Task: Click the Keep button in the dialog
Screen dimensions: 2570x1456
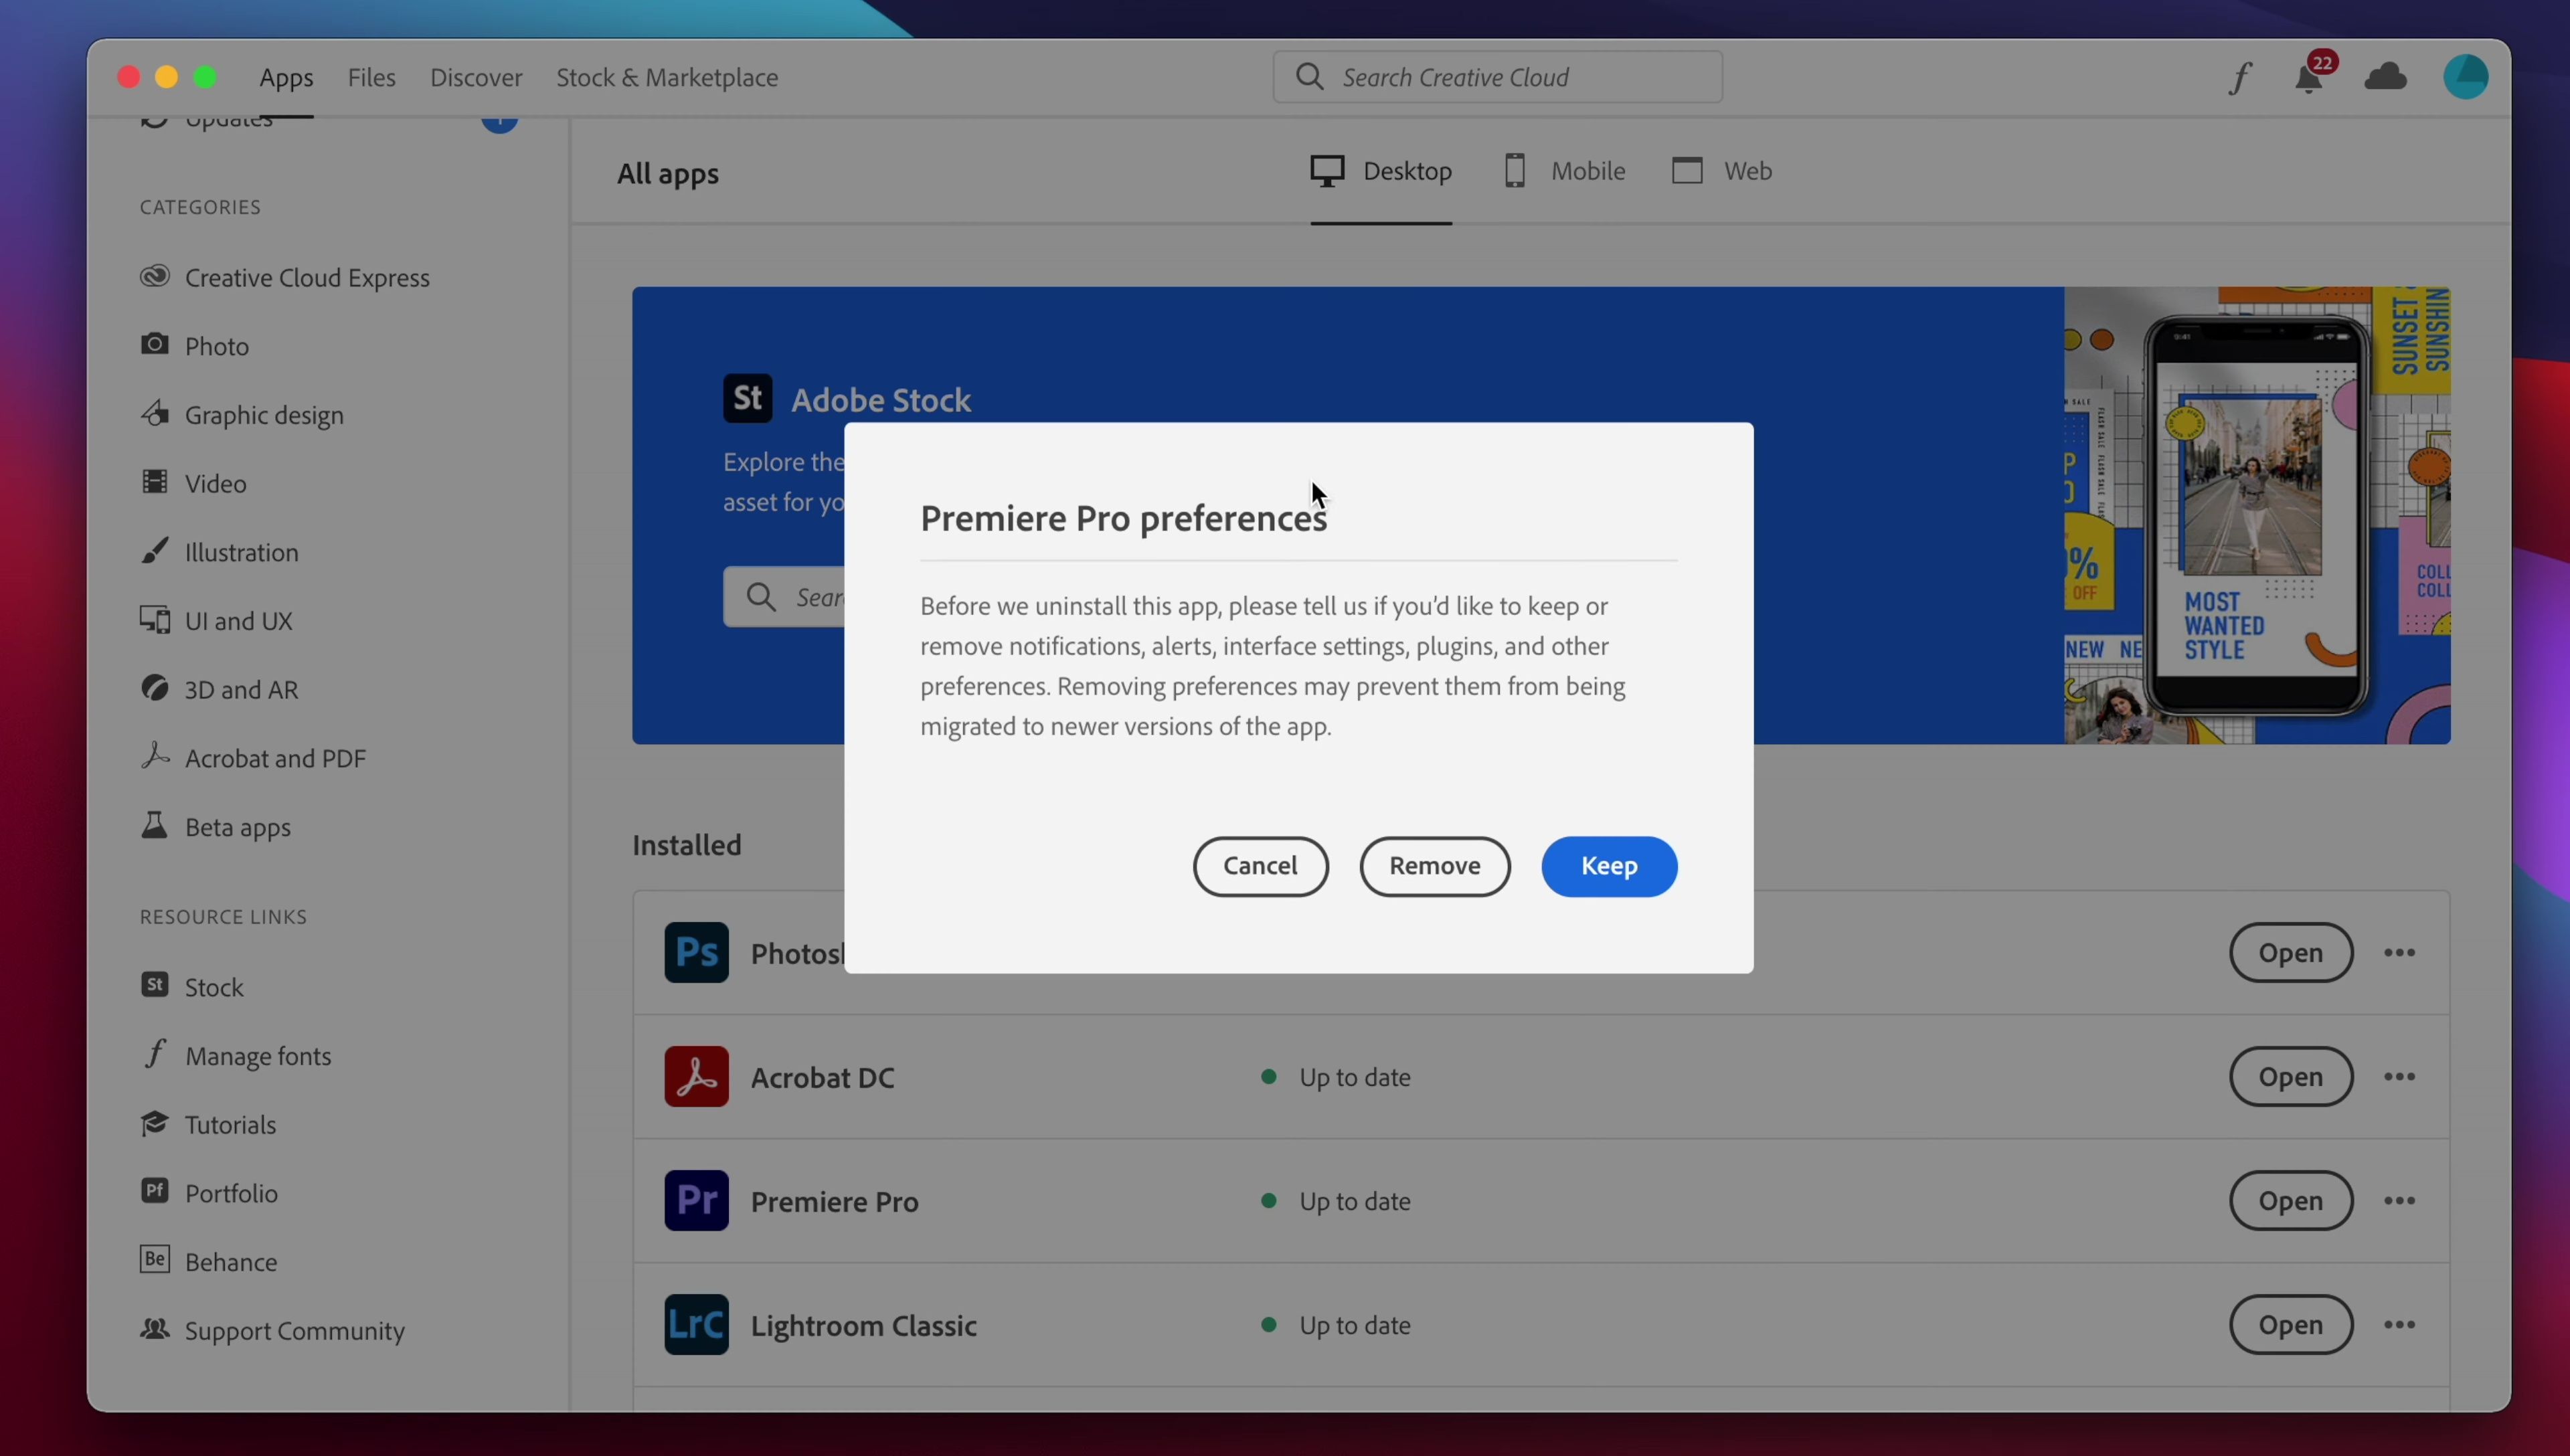Action: 1608,866
